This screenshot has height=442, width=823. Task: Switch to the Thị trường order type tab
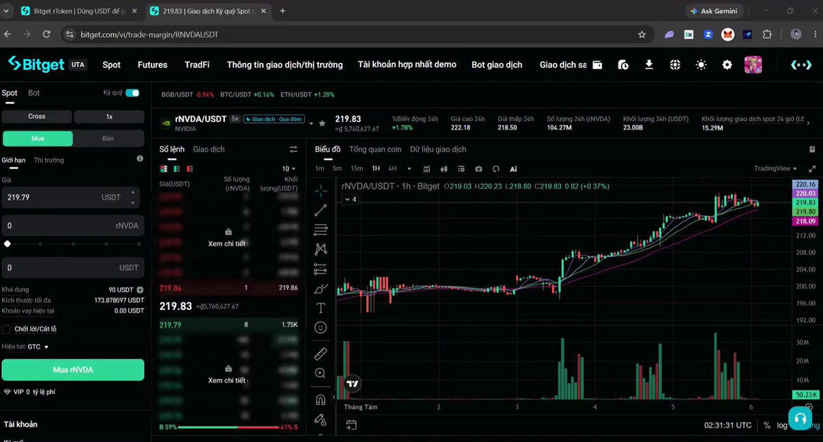click(x=49, y=160)
